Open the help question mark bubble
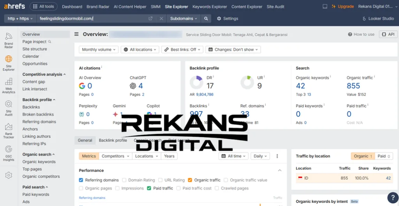 point(393,198)
